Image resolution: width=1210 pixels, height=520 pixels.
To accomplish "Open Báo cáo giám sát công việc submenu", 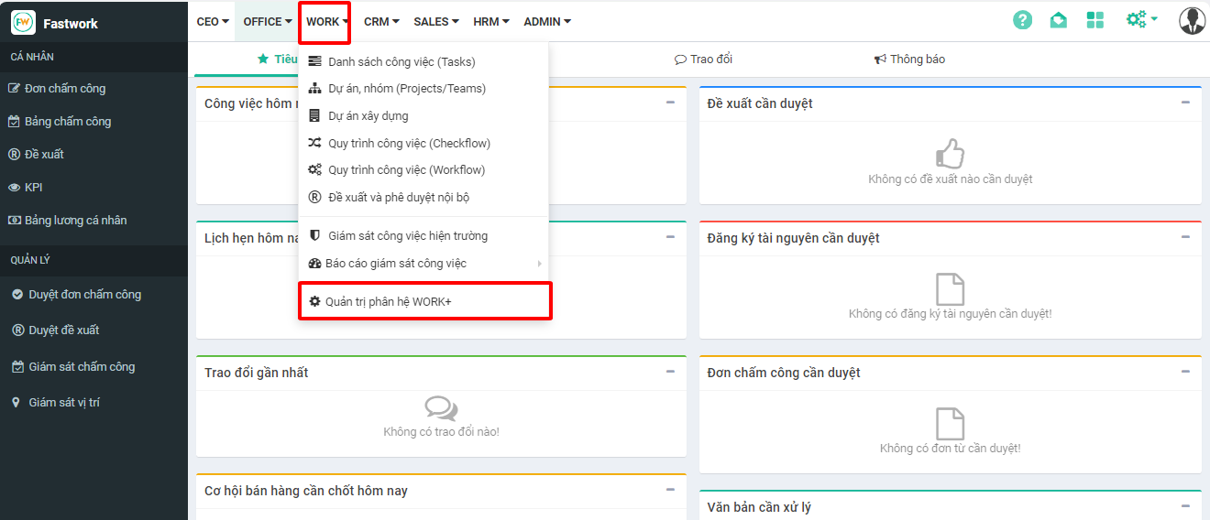I will click(396, 264).
